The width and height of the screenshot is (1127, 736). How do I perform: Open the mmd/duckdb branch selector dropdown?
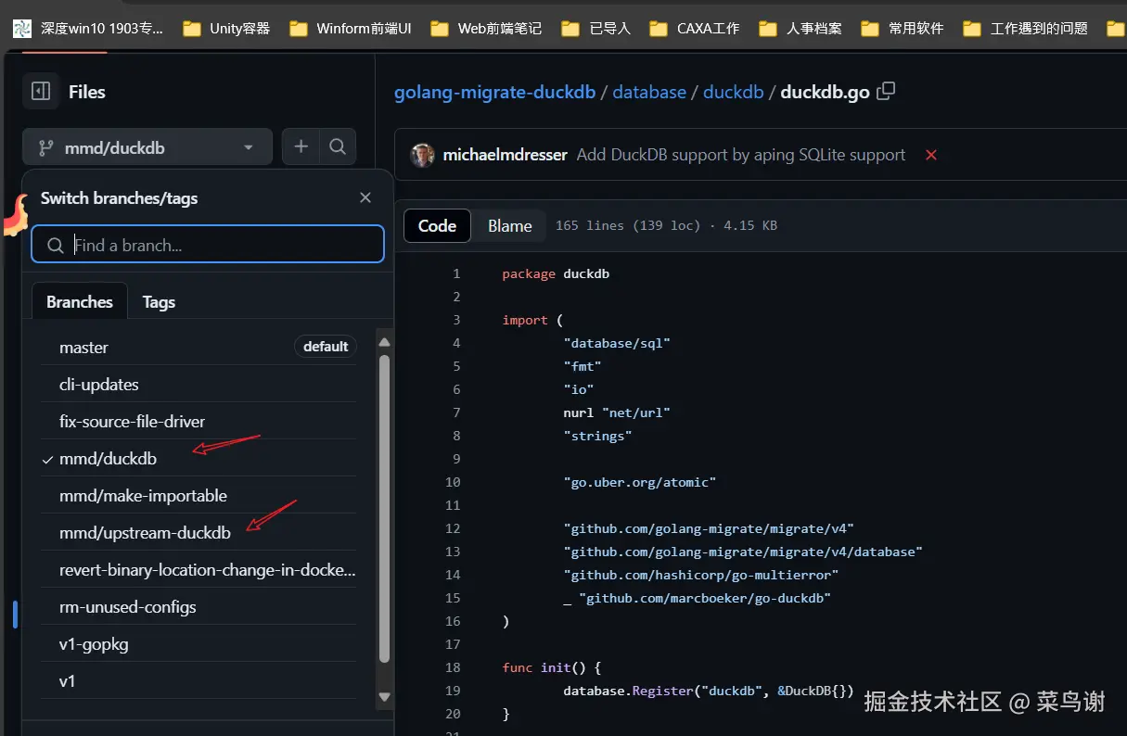tap(147, 147)
